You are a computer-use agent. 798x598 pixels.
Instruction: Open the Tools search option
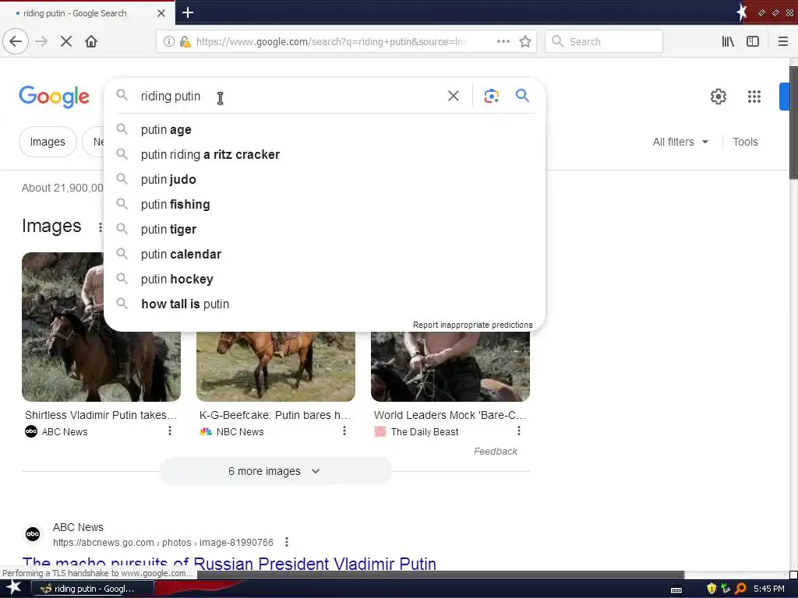tap(744, 142)
